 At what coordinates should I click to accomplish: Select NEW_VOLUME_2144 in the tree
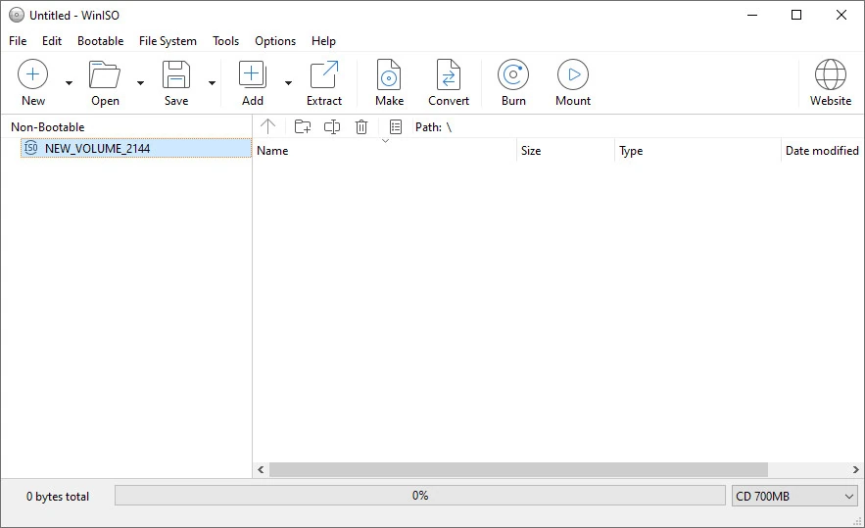[136, 149]
